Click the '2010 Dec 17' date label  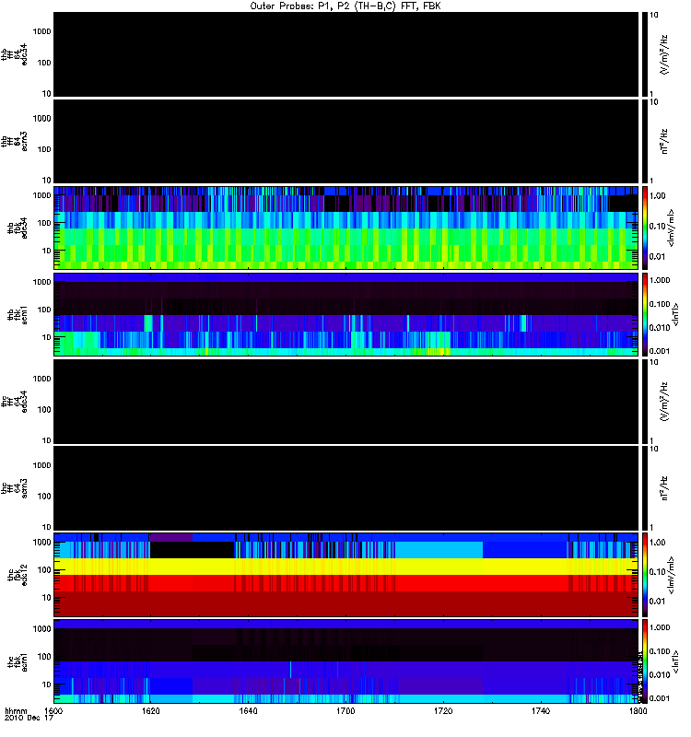coord(29,719)
